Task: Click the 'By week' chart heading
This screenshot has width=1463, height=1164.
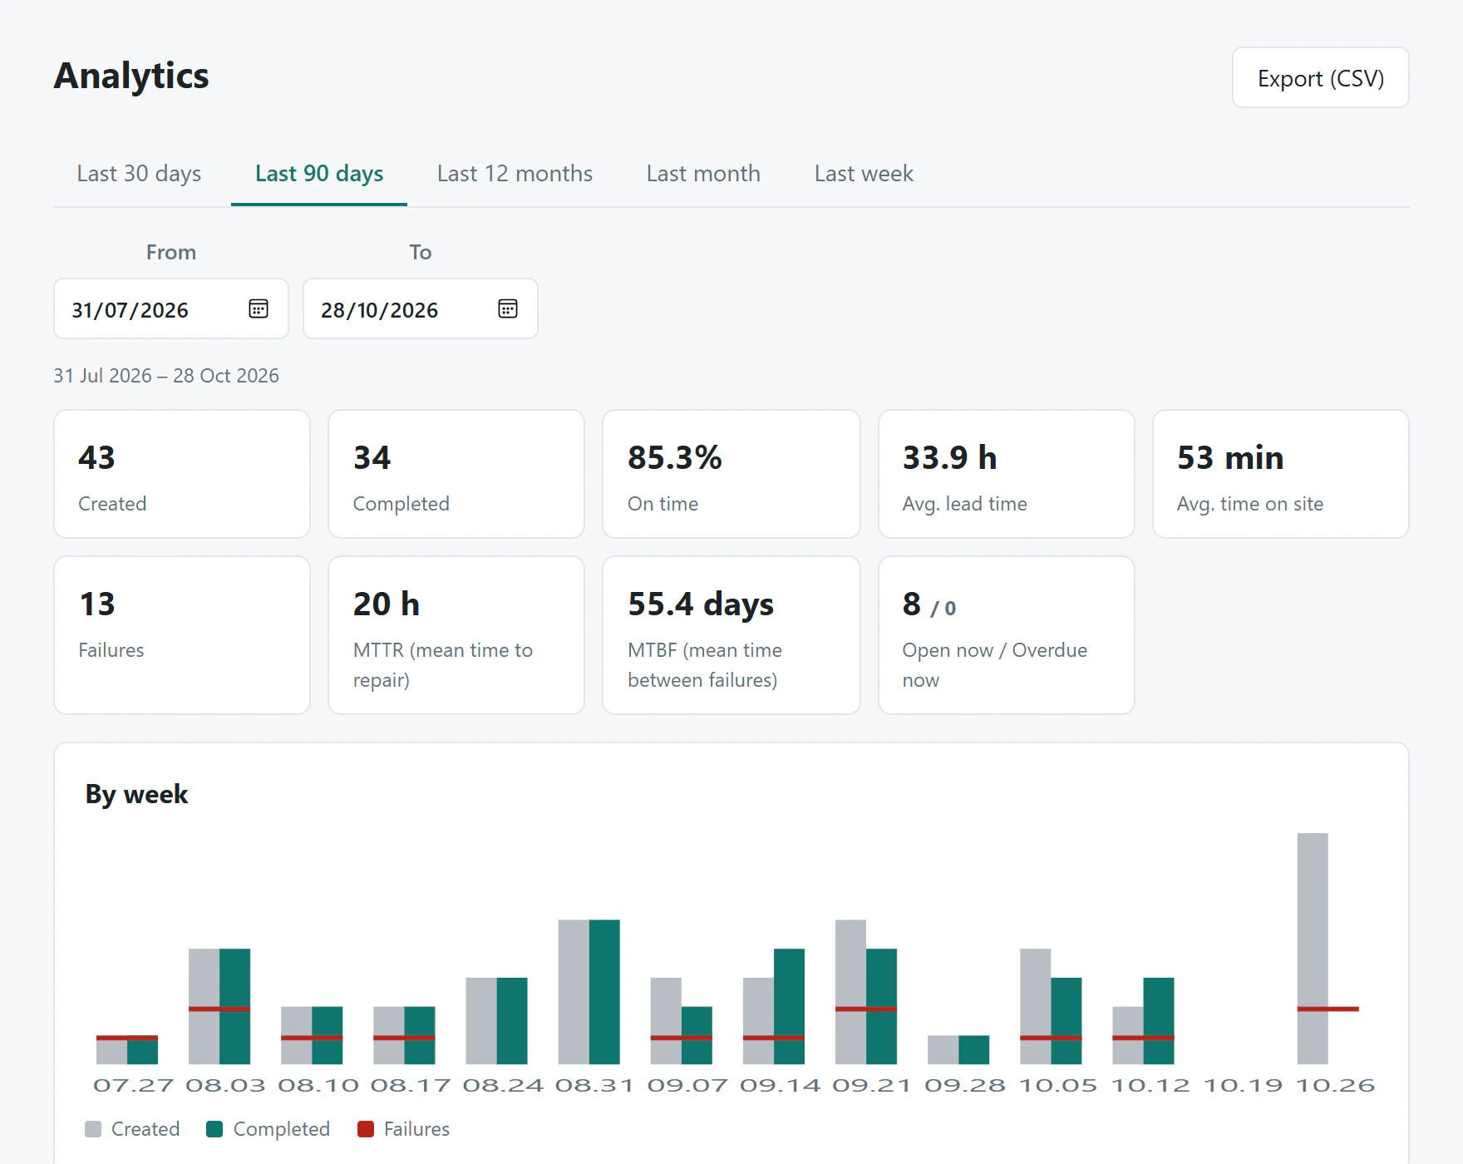Action: pyautogui.click(x=137, y=794)
